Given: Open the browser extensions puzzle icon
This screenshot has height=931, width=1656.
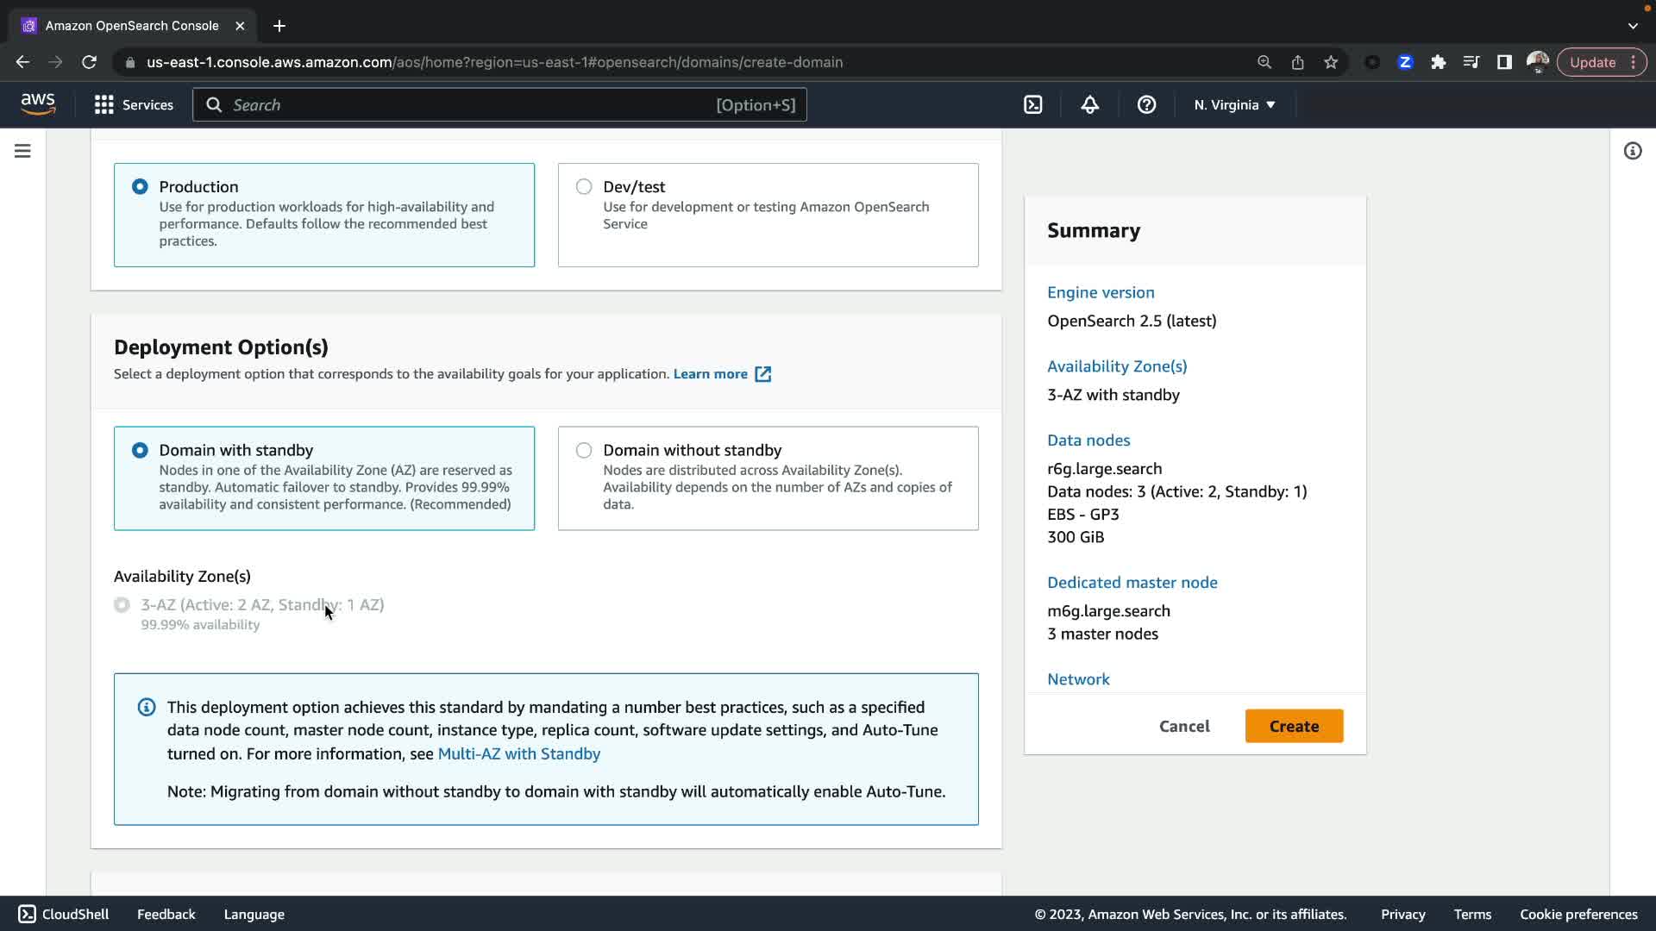Looking at the screenshot, I should click(1438, 62).
